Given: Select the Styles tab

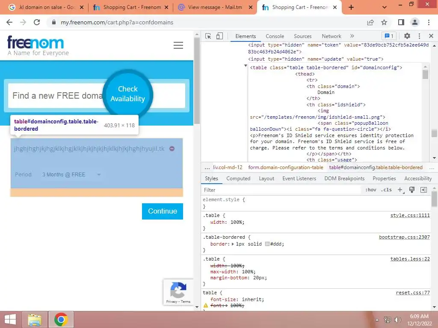Looking at the screenshot, I should coord(211,179).
